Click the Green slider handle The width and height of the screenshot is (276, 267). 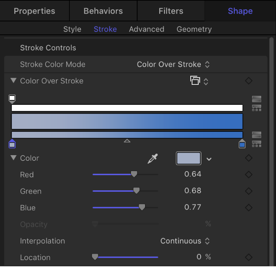click(136, 191)
